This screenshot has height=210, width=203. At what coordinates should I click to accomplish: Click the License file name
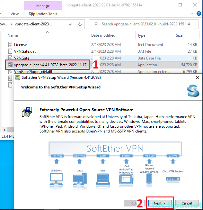click(21, 45)
